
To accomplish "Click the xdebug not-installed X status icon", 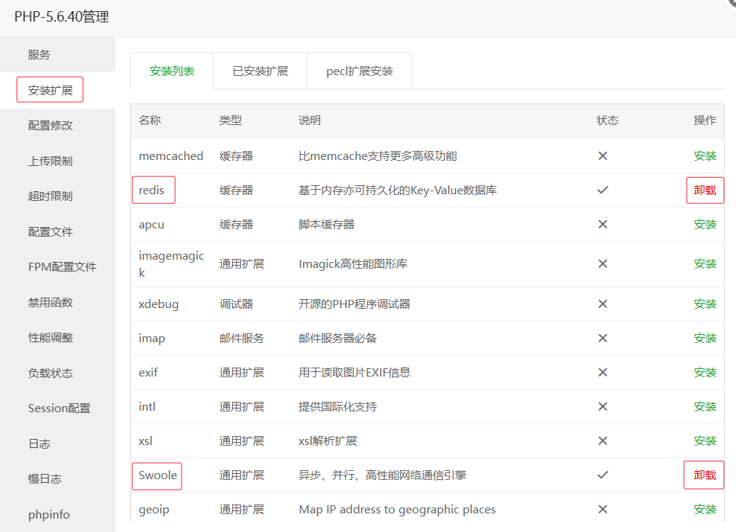I will (x=603, y=304).
